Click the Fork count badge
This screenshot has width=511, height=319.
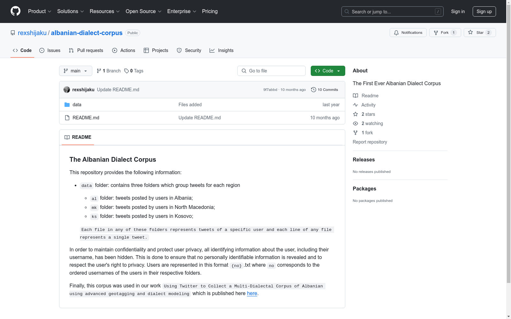[454, 33]
